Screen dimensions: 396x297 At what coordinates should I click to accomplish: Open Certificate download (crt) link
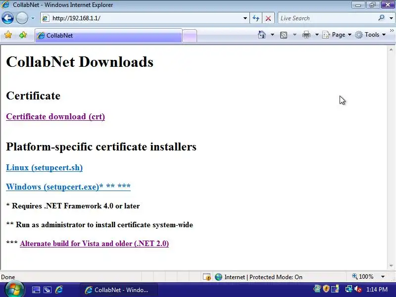coord(55,117)
